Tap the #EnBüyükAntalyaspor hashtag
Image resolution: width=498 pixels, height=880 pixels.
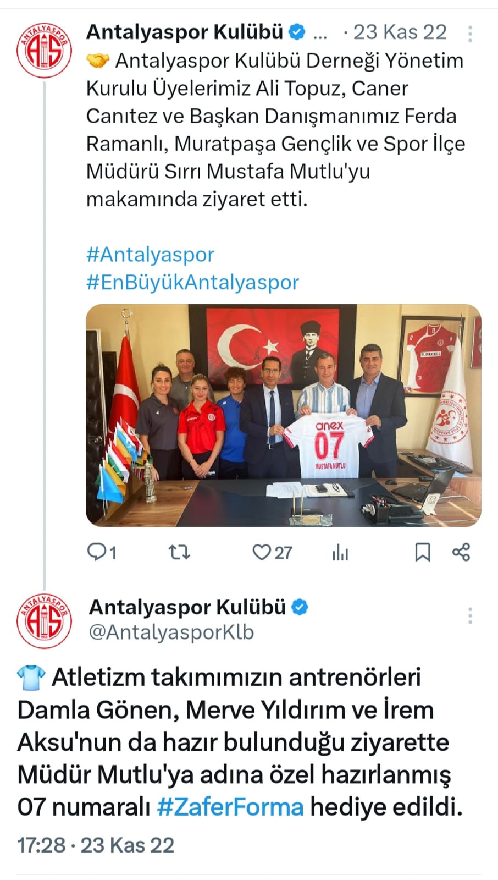tap(192, 282)
